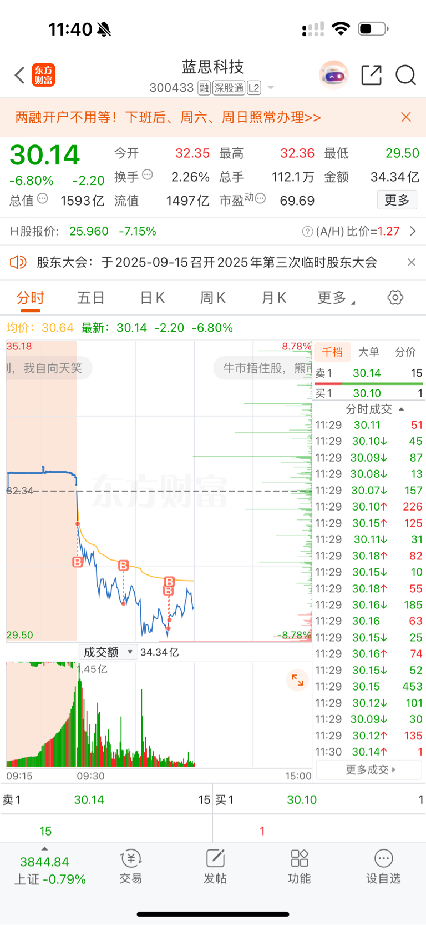Expand the stock code dropdown arrow
Screen dimensions: 426x925
pos(271,88)
